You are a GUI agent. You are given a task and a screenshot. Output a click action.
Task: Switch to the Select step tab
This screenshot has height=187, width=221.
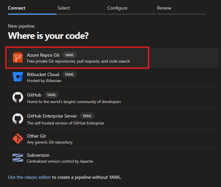click(64, 8)
